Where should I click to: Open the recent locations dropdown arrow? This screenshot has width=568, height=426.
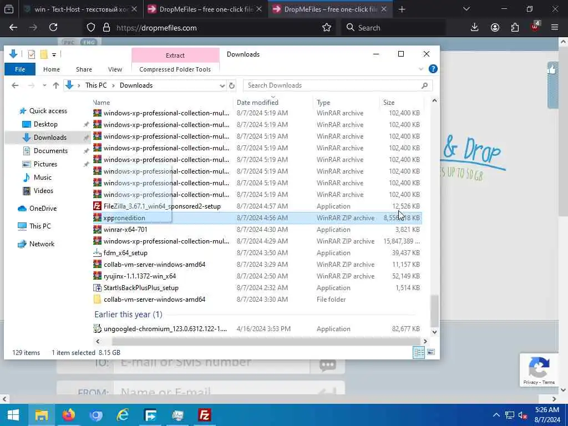pyautogui.click(x=44, y=85)
